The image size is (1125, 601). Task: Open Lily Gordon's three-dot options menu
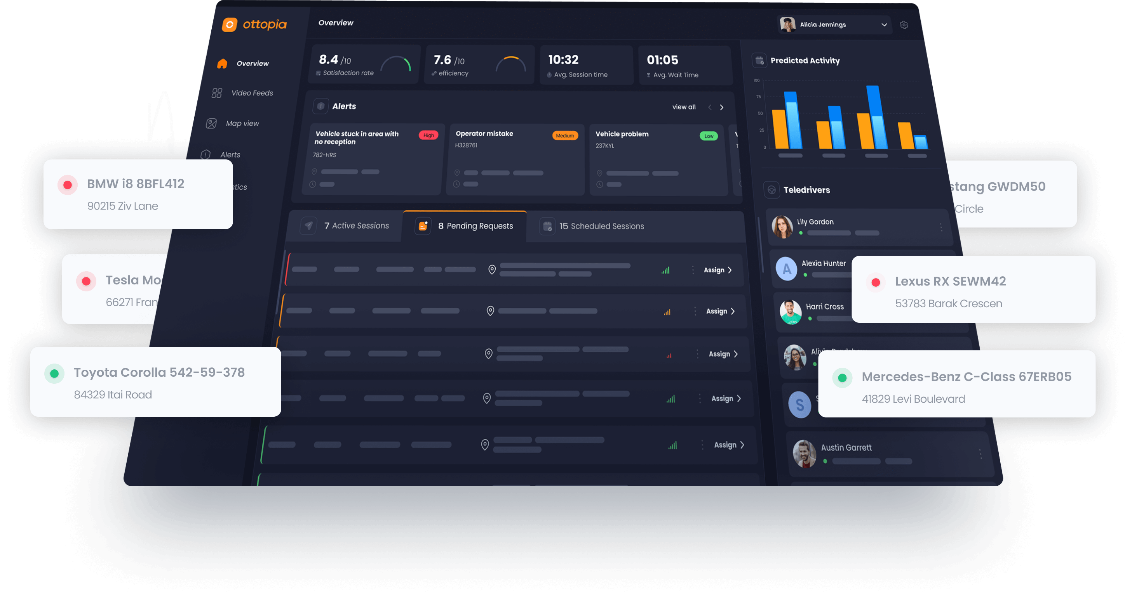pos(941,227)
